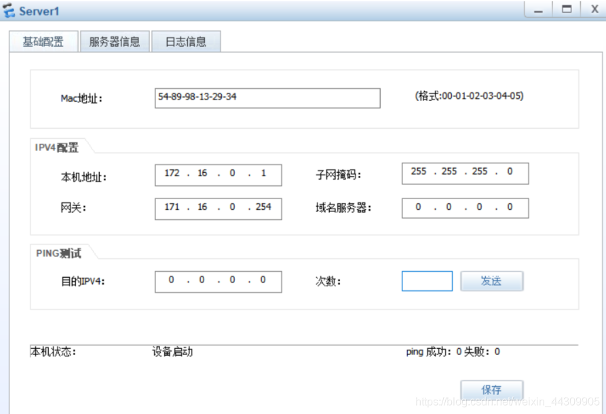
Task: Click the IPV4配置 group label
Action: pos(57,148)
